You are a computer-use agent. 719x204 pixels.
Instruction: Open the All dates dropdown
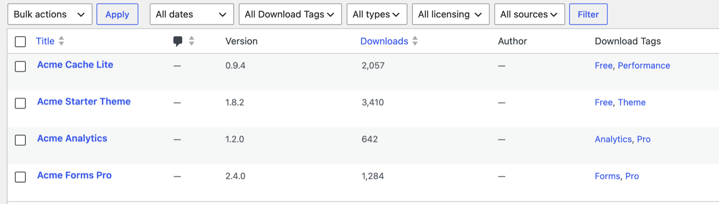coord(192,14)
